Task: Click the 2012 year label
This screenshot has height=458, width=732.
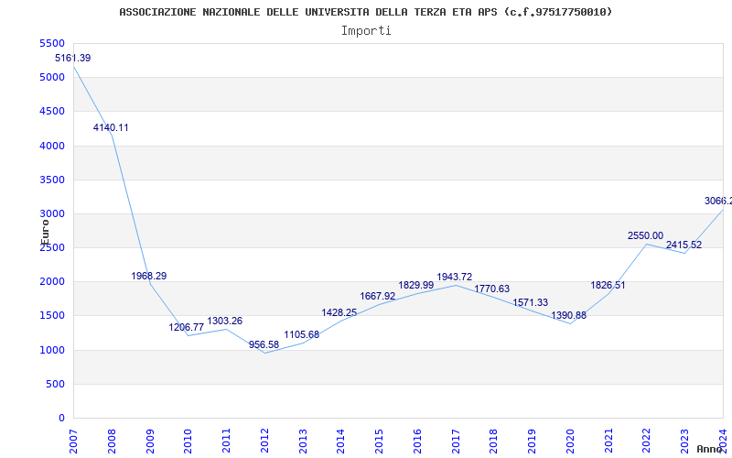Action: click(264, 442)
